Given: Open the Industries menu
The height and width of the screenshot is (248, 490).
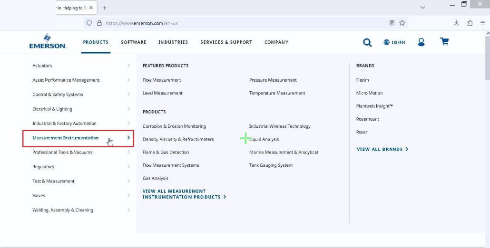Looking at the screenshot, I should click(x=173, y=42).
